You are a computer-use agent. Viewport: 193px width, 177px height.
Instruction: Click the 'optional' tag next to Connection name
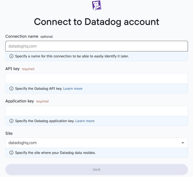click(x=47, y=37)
